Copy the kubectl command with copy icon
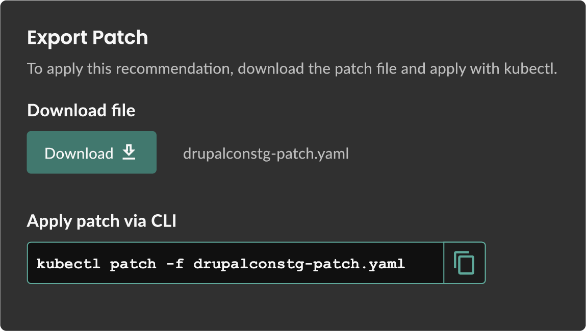Screen dimensions: 586x331 click(465, 263)
